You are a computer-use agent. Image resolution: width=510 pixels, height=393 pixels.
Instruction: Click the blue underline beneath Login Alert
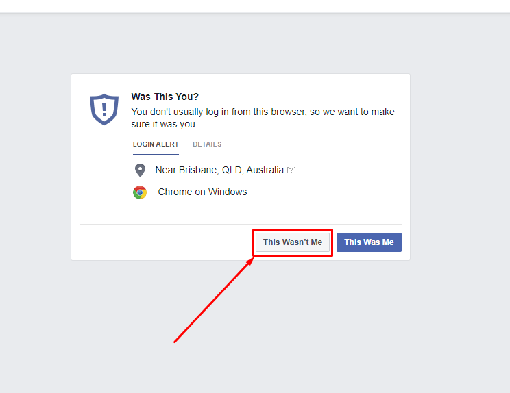click(156, 154)
